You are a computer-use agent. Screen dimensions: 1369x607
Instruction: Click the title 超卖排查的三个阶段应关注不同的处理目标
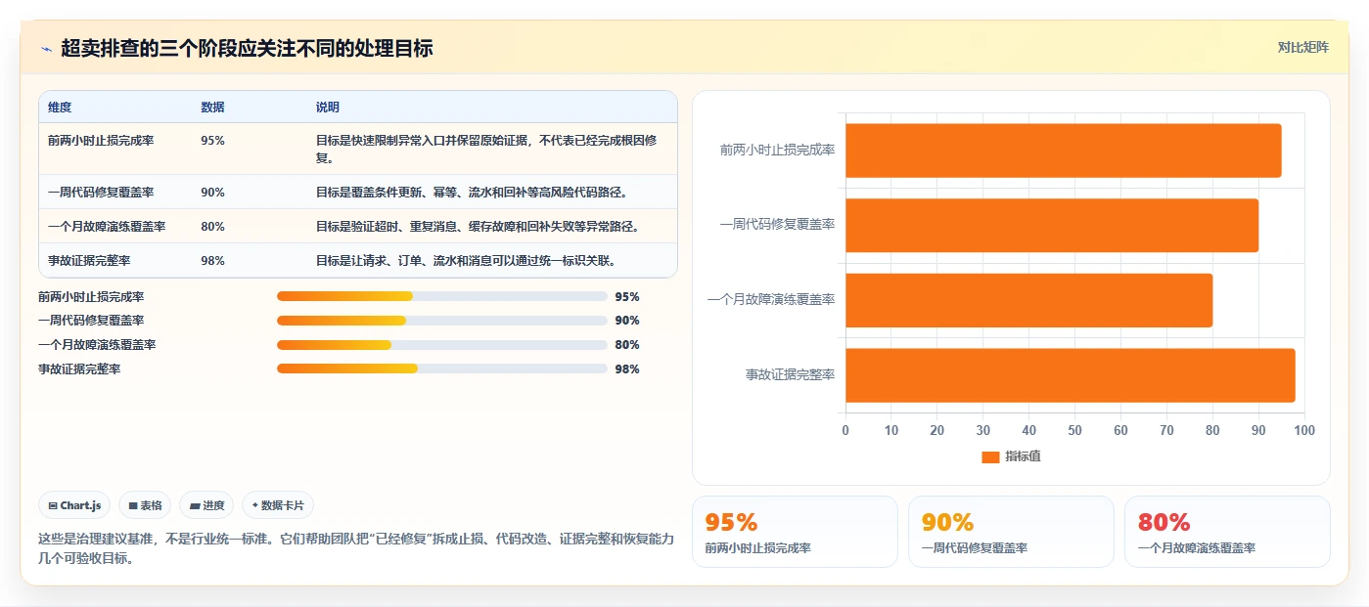247,48
